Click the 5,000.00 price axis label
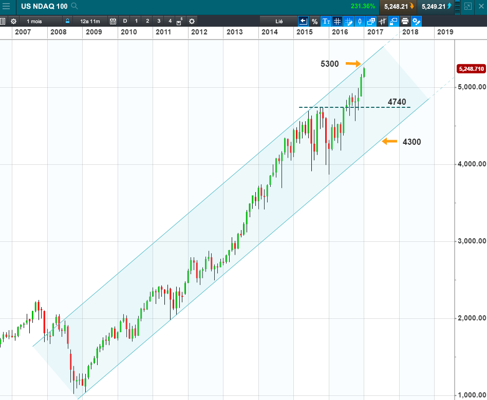Viewport: 487px width, 400px height. pyautogui.click(x=472, y=87)
